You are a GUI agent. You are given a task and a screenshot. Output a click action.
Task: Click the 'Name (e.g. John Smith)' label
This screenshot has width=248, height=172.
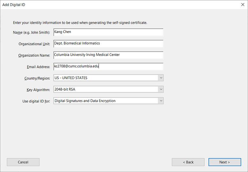32,32
